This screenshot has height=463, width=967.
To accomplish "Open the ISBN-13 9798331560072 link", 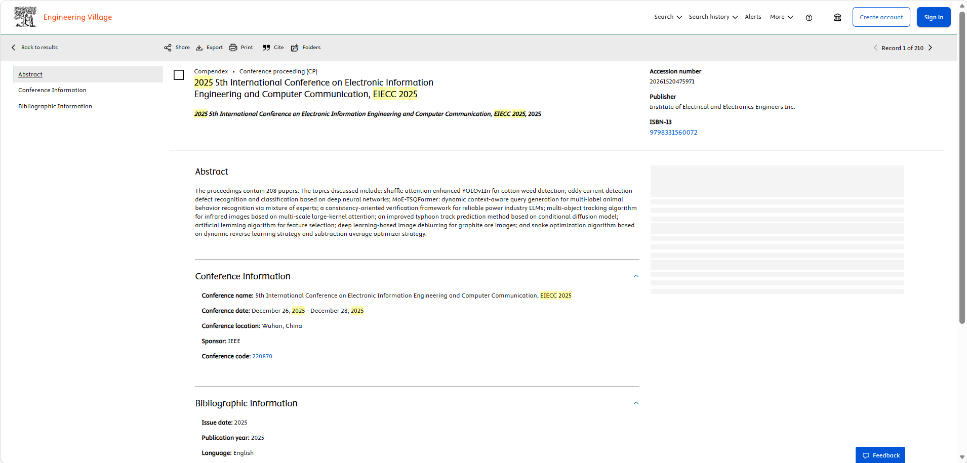I will tap(673, 132).
